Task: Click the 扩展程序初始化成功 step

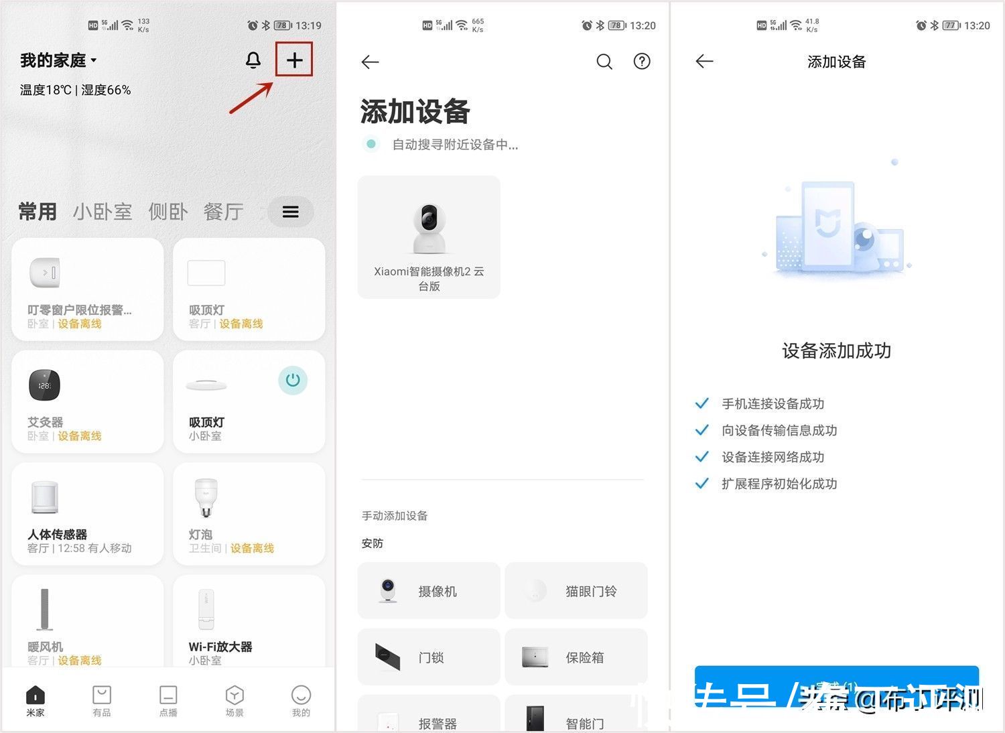Action: click(x=779, y=484)
